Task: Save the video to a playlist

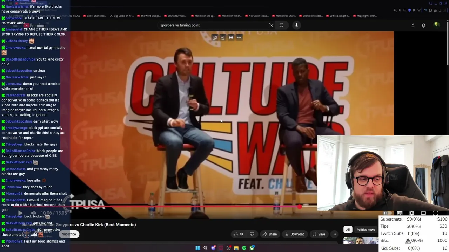Action: (x=319, y=234)
